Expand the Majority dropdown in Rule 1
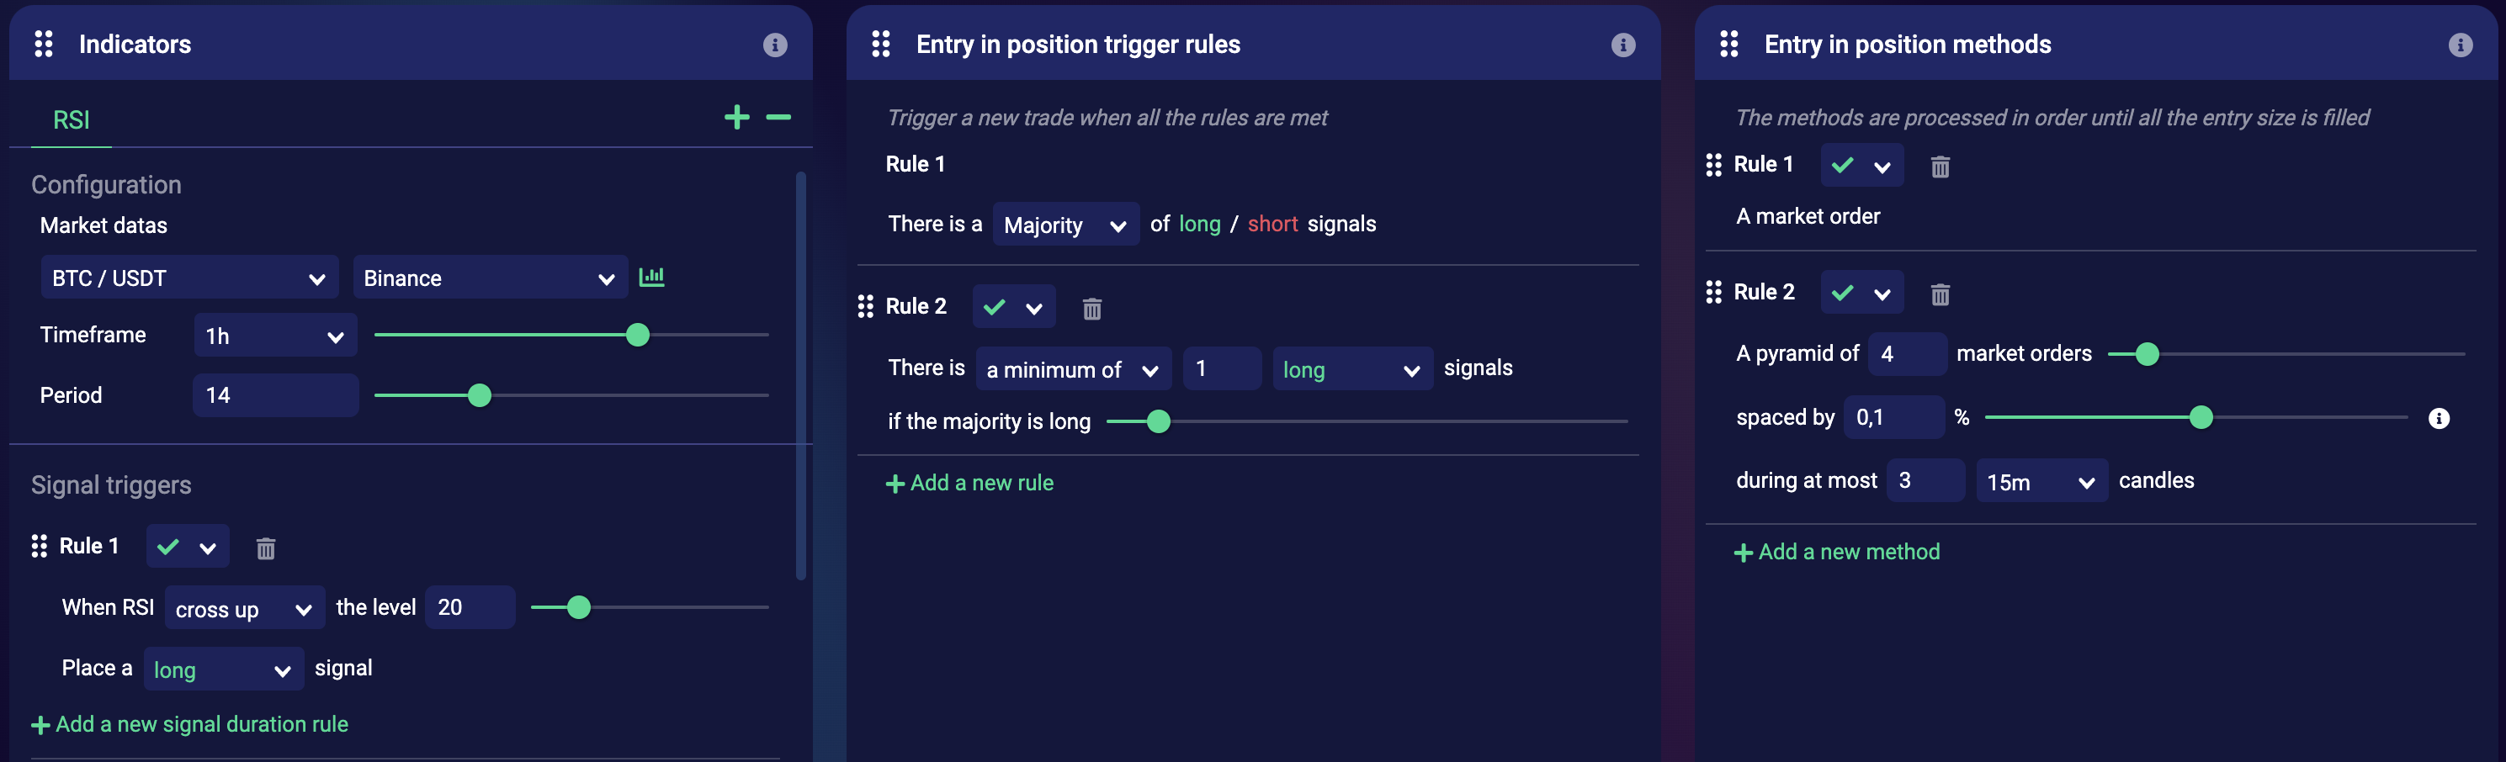 [x=1065, y=225]
